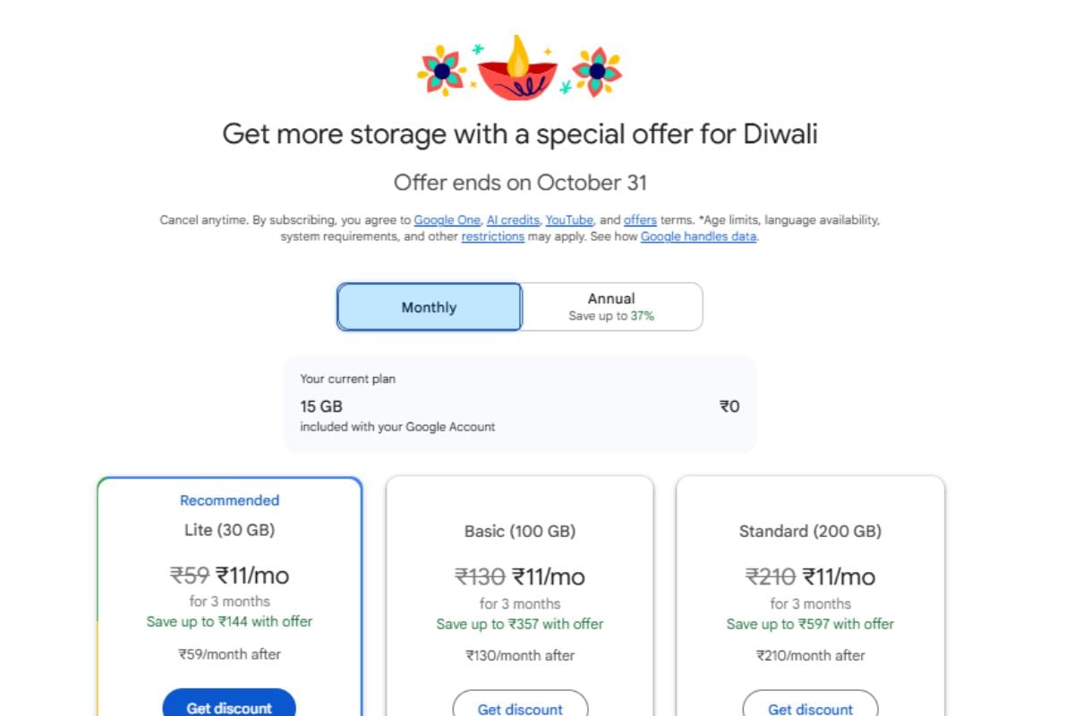Open the YouTube terms link
1074x716 pixels.
[x=569, y=220]
